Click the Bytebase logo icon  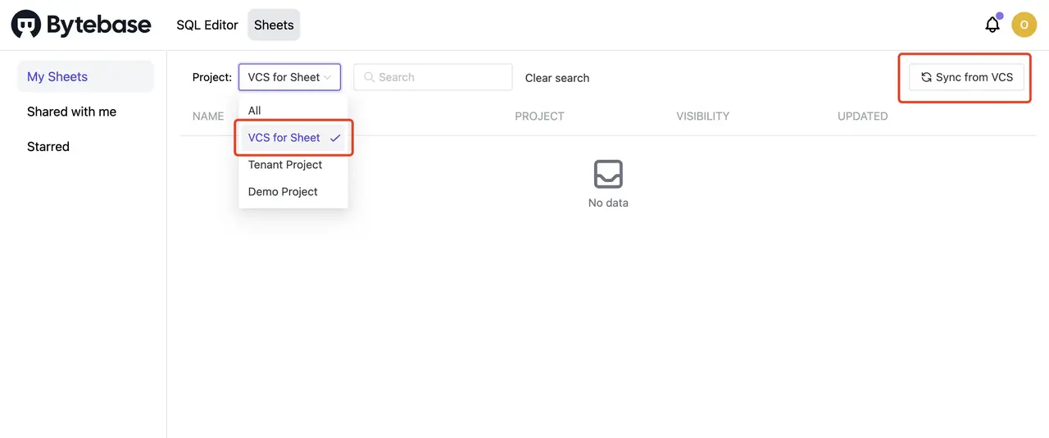tap(26, 25)
